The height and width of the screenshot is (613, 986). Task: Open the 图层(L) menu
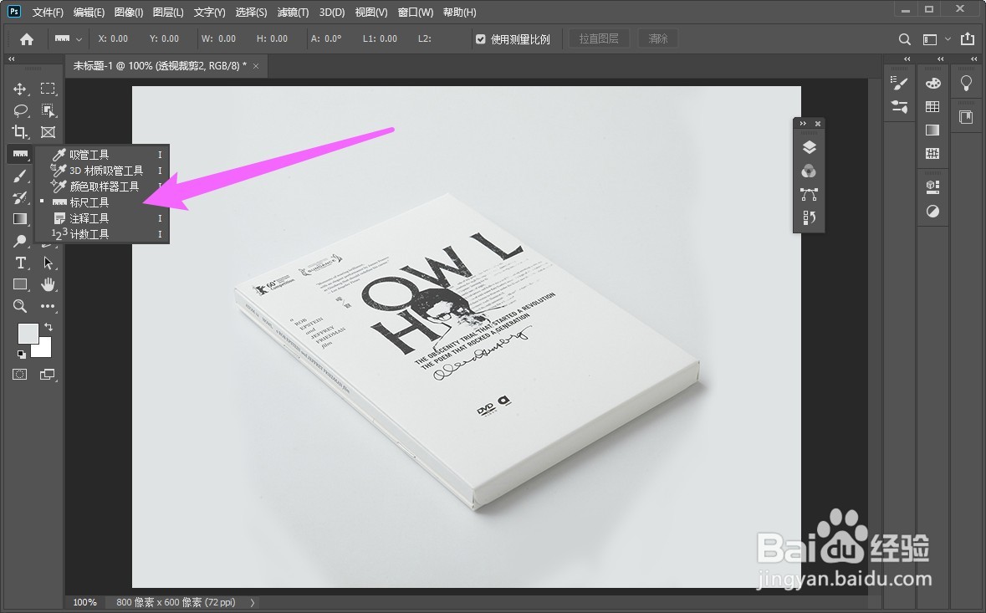pyautogui.click(x=168, y=12)
